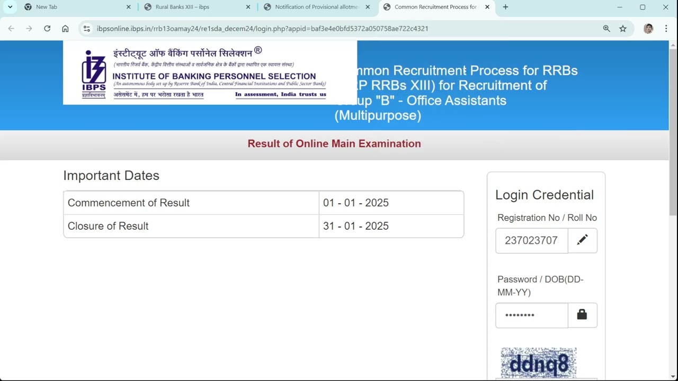678x381 pixels.
Task: Click the Password / DOB field
Action: (531, 315)
